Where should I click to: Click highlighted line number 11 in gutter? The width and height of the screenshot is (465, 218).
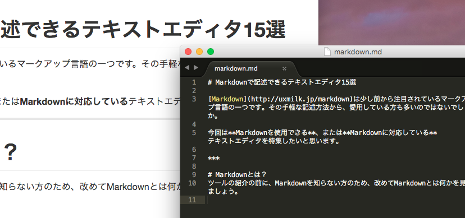[x=192, y=200]
